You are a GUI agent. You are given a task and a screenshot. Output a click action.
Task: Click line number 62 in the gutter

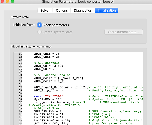pyautogui.click(x=20, y=87)
